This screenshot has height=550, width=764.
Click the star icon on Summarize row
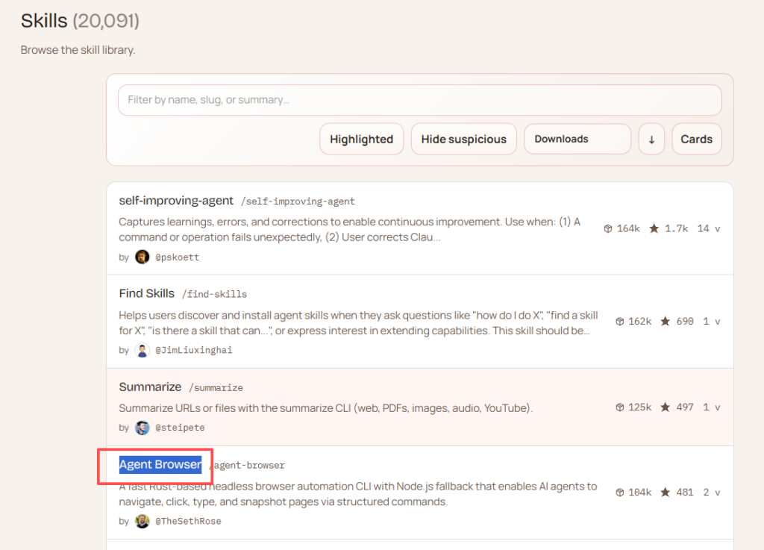coord(665,407)
